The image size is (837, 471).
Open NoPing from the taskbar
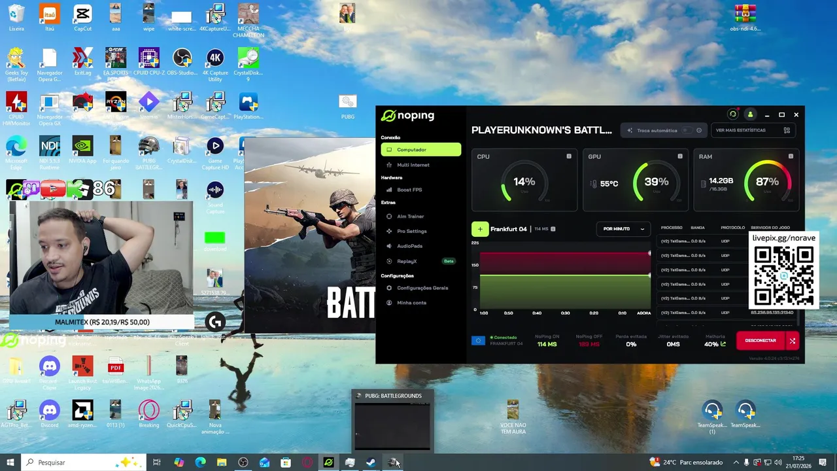tap(328, 462)
